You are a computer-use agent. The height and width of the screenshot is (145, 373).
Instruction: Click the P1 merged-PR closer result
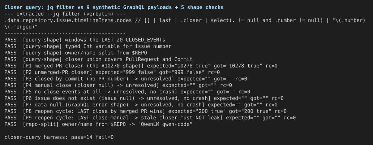click(x=141, y=66)
